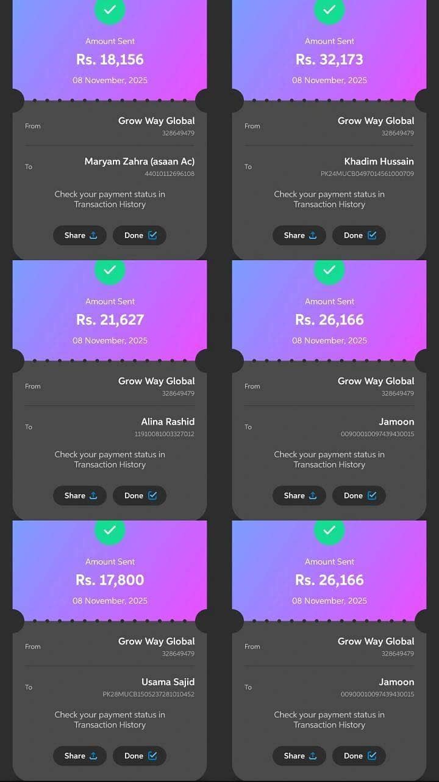Click account number PK24MUCB0497014561000709

tap(367, 174)
